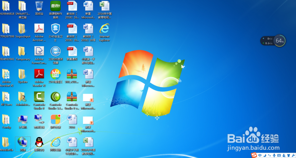296x158 pixels.
Task: Select the 300_v201... archive file
Action: click(72, 76)
